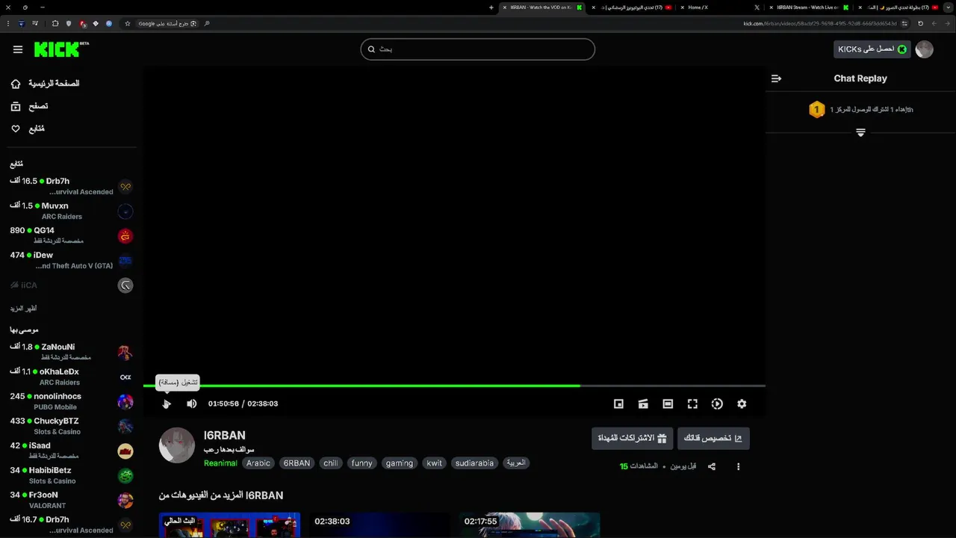Open the browser extensions puzzle icon
The height and width of the screenshot is (538, 956).
(x=55, y=23)
